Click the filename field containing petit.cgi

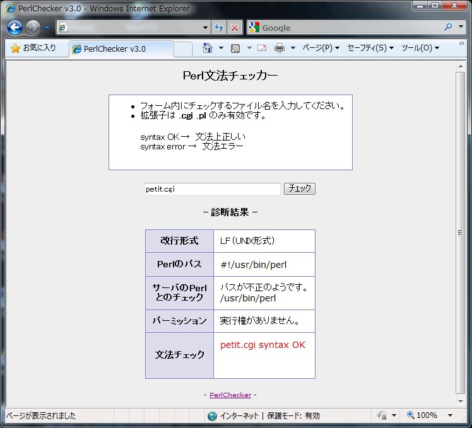212,189
